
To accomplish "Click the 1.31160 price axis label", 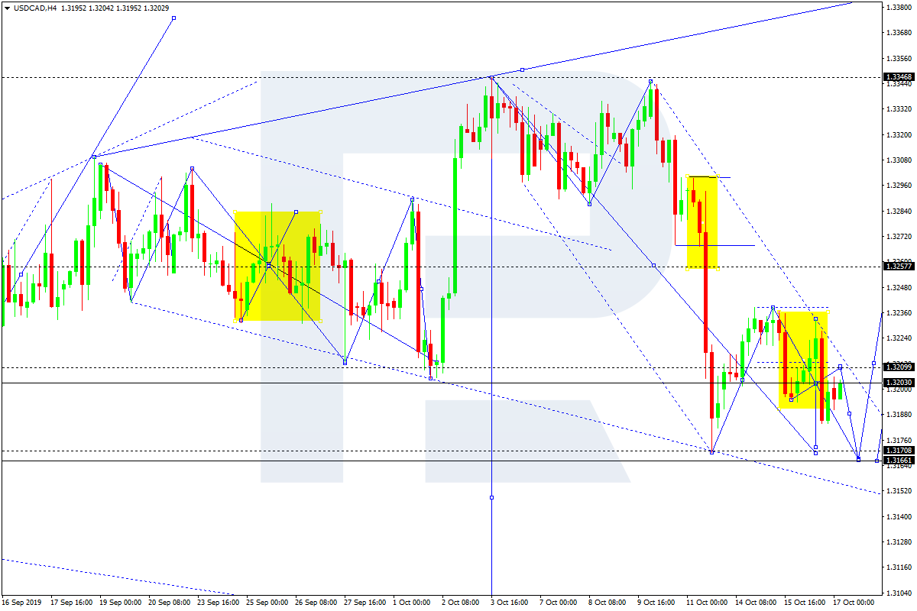I will pos(898,567).
